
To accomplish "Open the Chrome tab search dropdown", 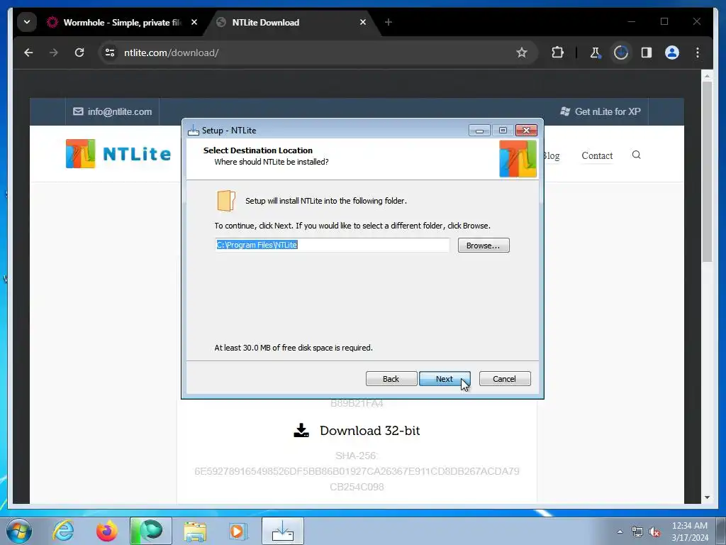I will [x=27, y=22].
